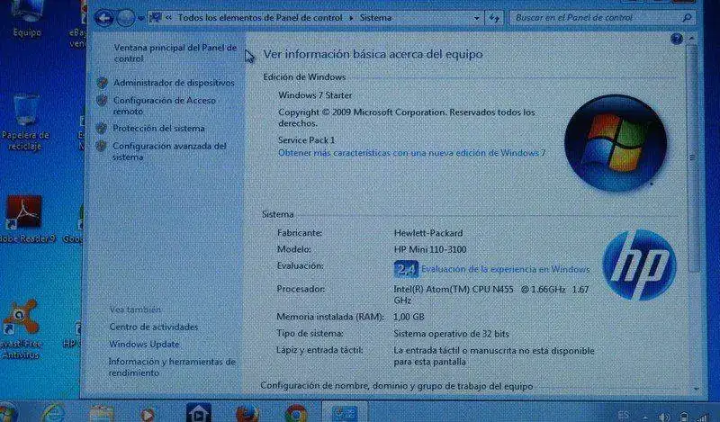Click the scrollbar up arrow in System window

[x=692, y=39]
